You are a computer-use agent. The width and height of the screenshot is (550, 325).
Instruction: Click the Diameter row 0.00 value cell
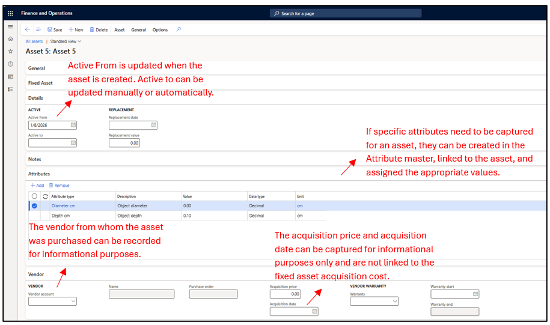click(x=215, y=206)
